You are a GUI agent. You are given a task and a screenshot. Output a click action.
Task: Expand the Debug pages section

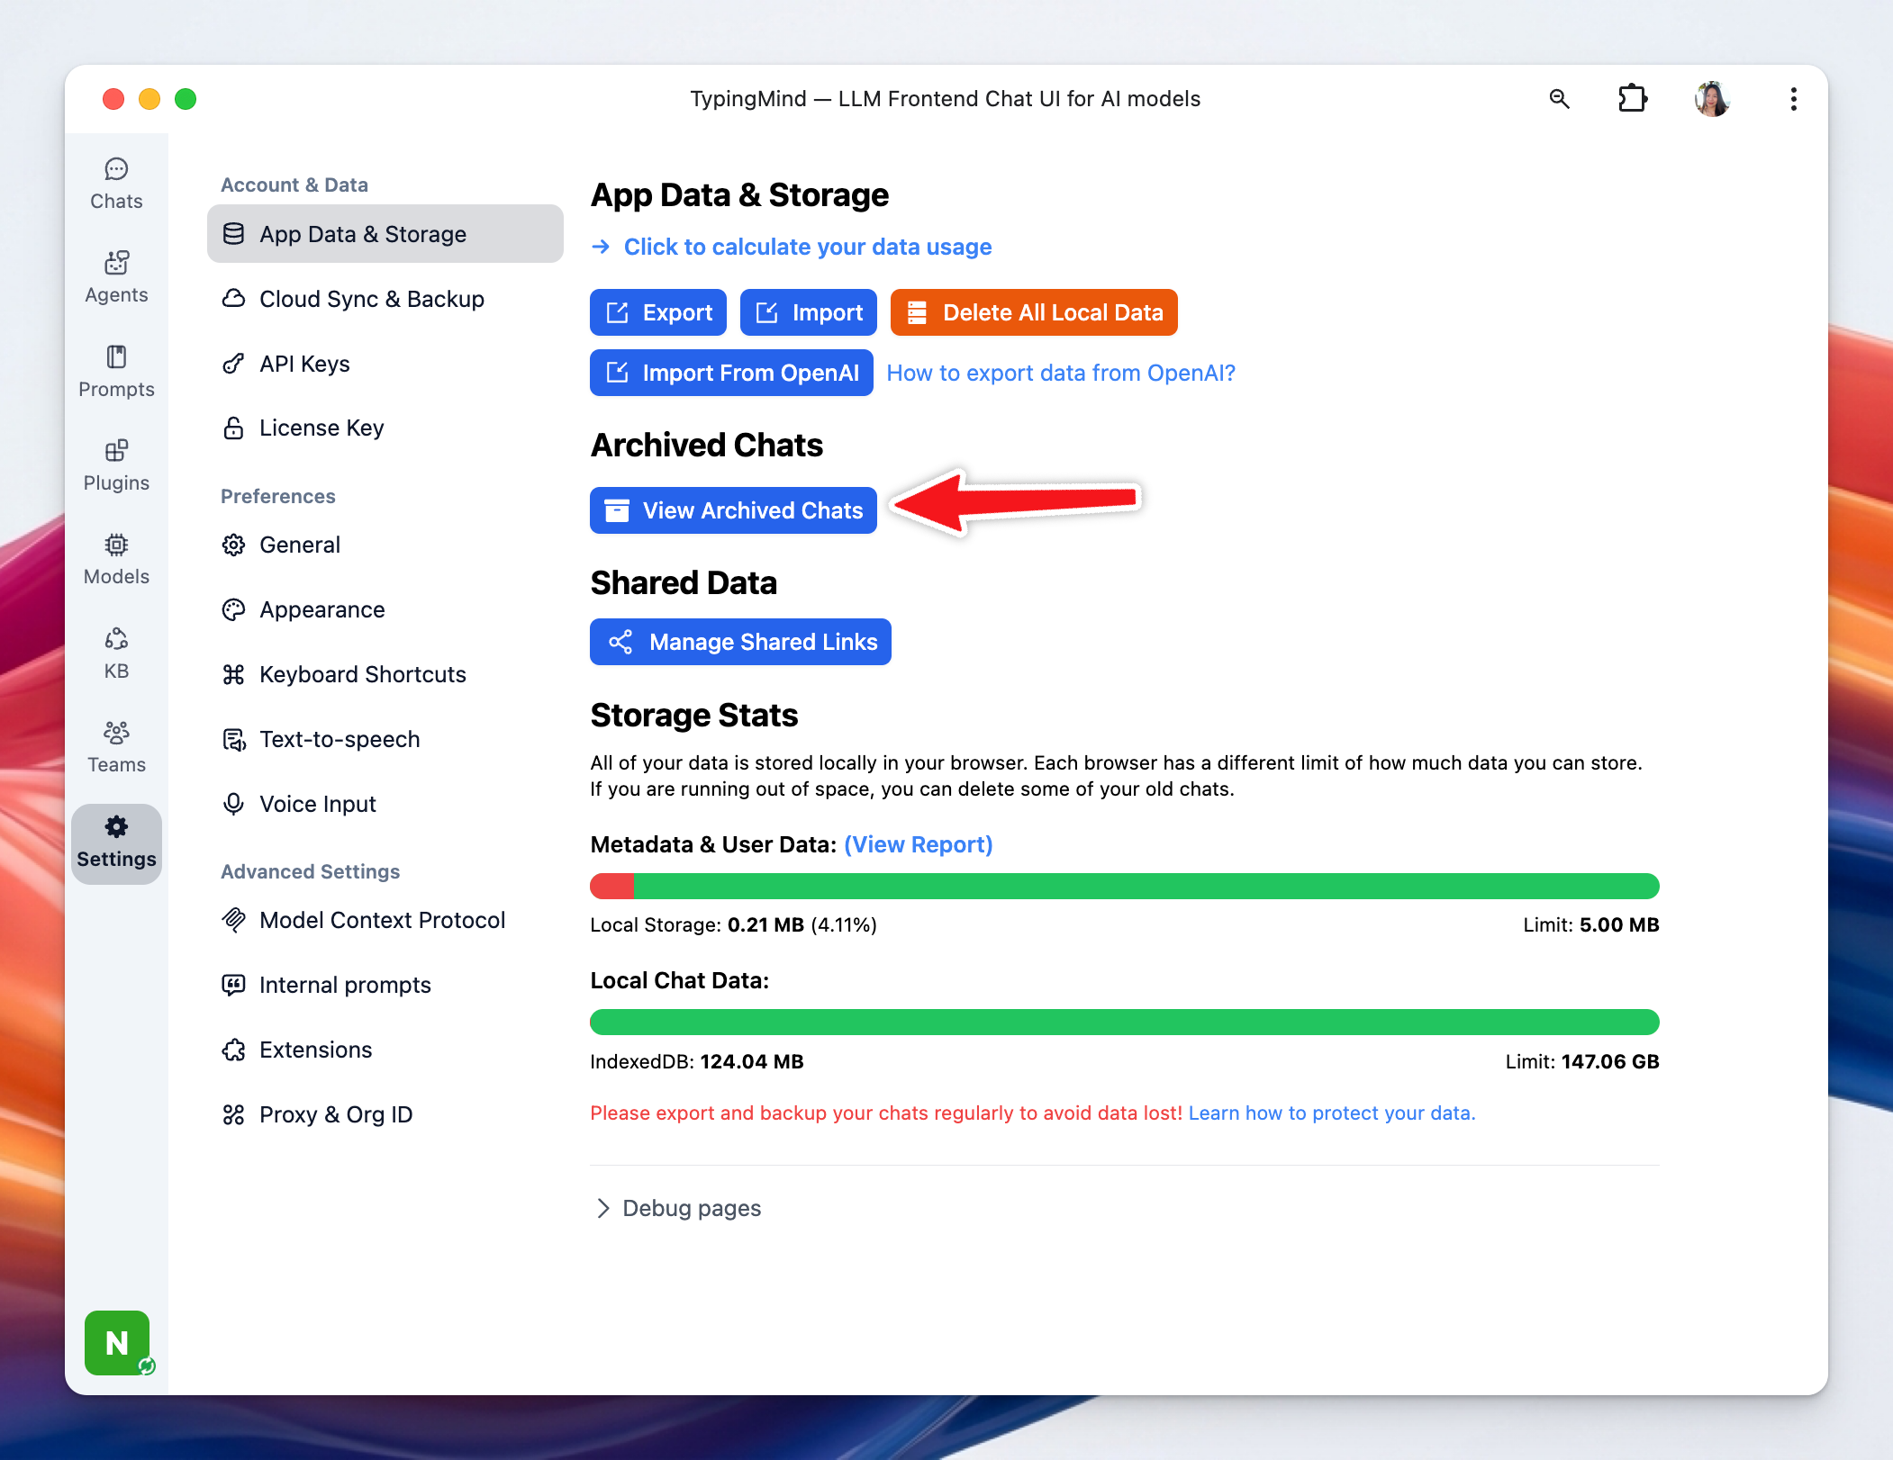[677, 1208]
